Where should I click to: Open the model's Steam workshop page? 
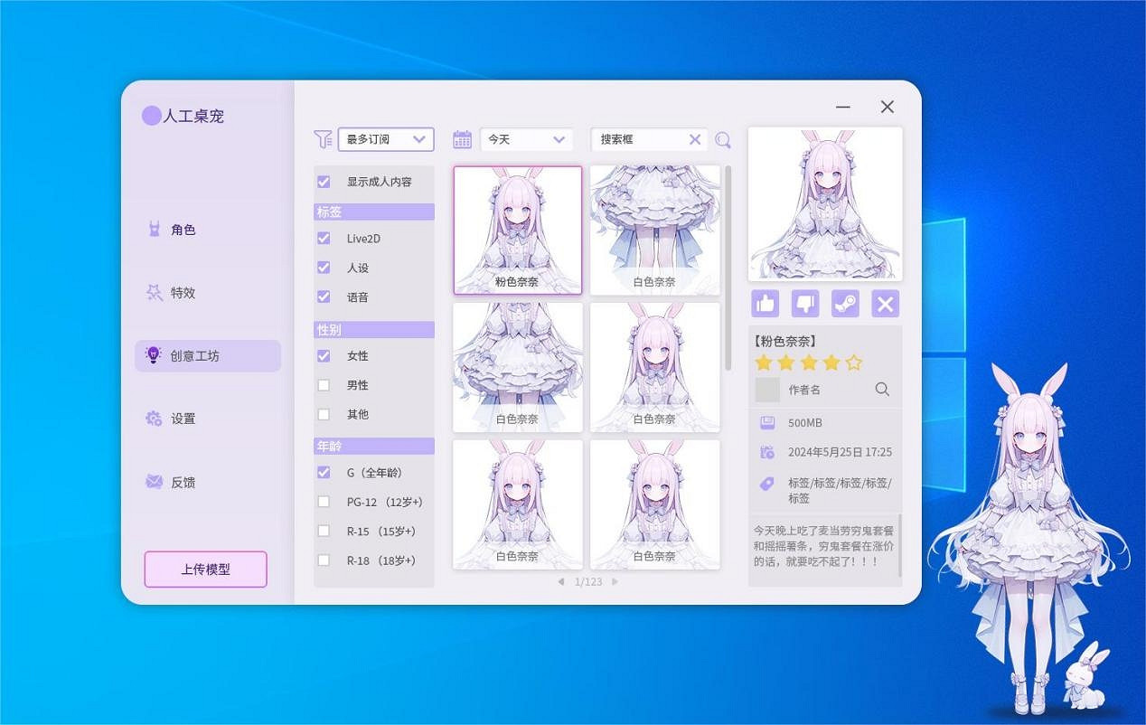(x=843, y=303)
